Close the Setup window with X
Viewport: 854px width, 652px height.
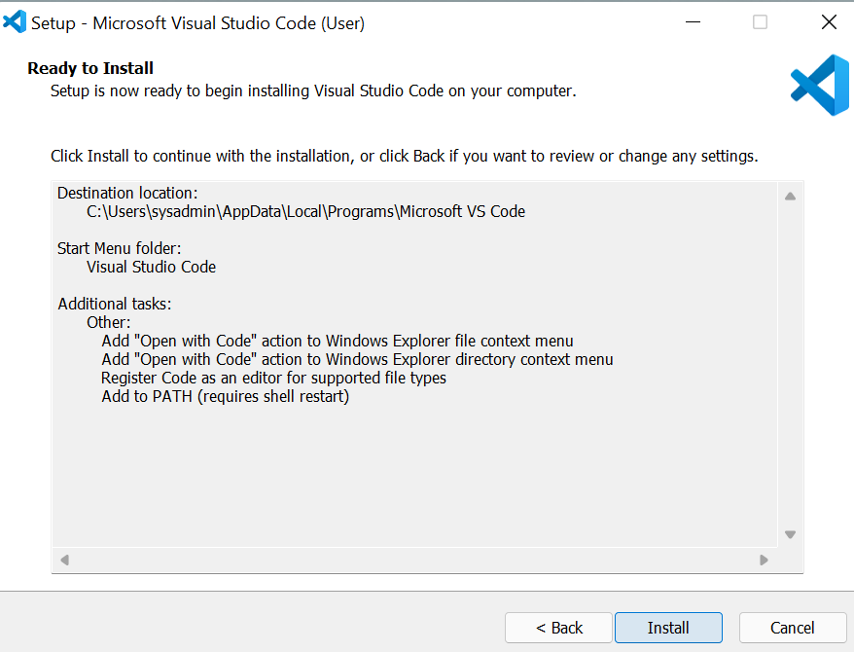coord(829,22)
